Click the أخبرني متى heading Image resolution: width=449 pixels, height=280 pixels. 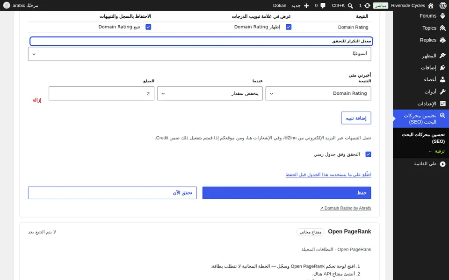click(x=360, y=75)
